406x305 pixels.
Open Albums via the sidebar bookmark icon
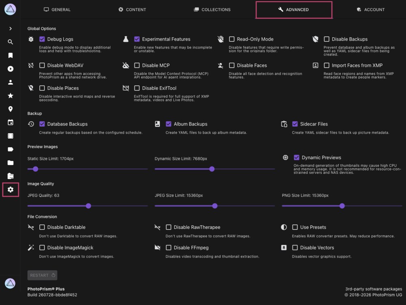click(11, 55)
